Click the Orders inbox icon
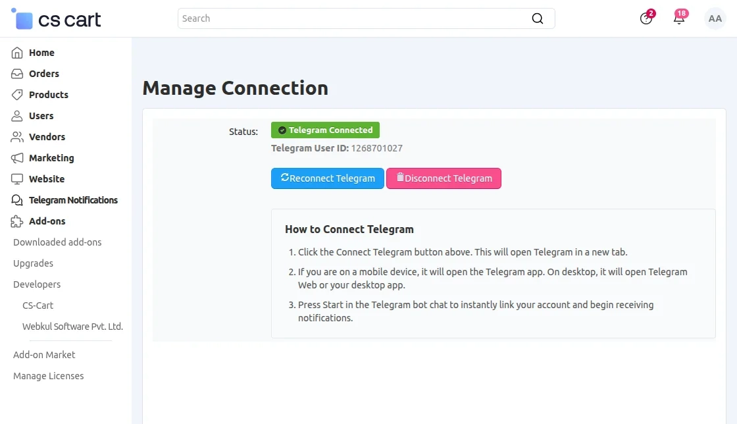Viewport: 737px width, 424px height. (17, 74)
